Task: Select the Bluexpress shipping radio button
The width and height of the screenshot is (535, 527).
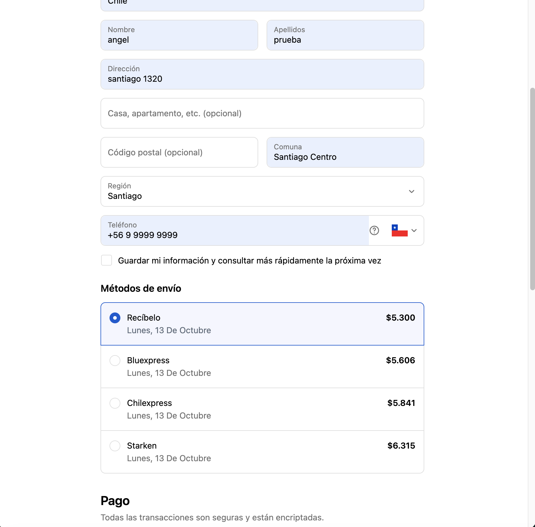Action: click(115, 361)
